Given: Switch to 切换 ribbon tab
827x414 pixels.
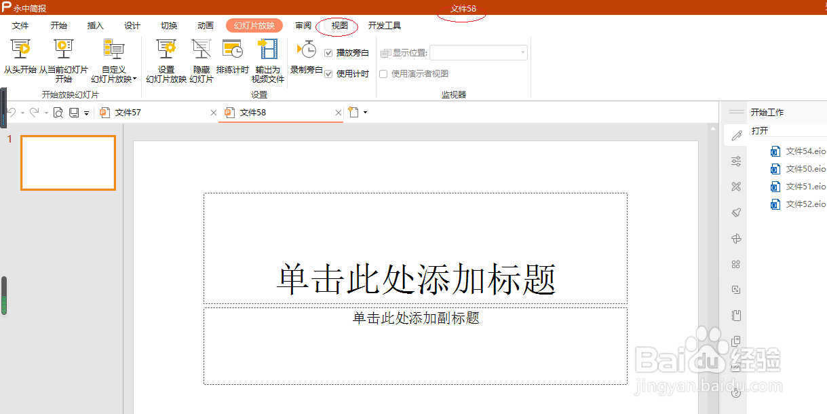Looking at the screenshot, I should point(169,26).
